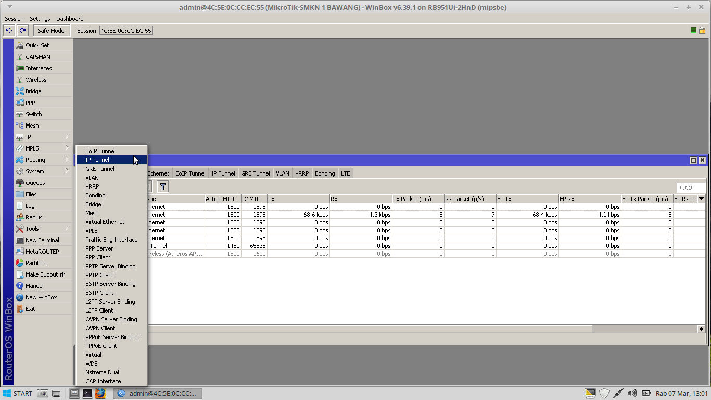
Task: Open Quick Set in the sidebar
Action: click(x=44, y=45)
